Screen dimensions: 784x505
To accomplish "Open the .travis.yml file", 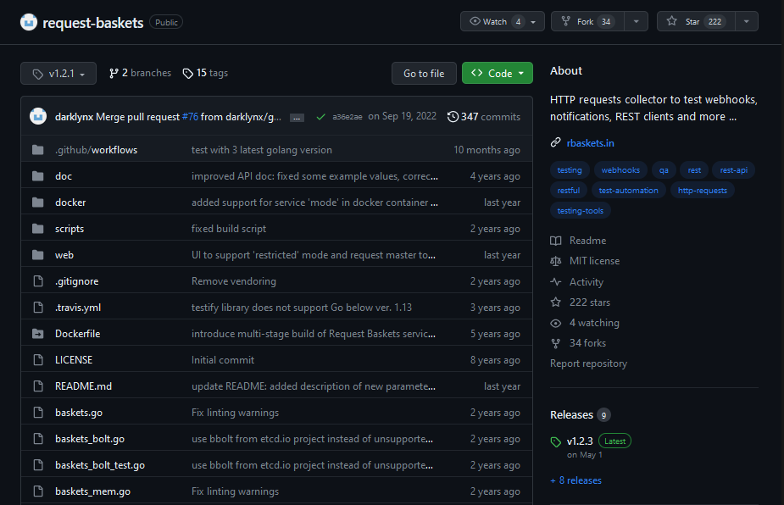I will coord(78,308).
